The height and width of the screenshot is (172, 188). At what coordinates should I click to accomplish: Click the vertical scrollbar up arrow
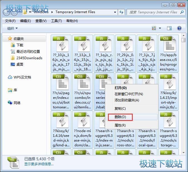(x=184, y=35)
